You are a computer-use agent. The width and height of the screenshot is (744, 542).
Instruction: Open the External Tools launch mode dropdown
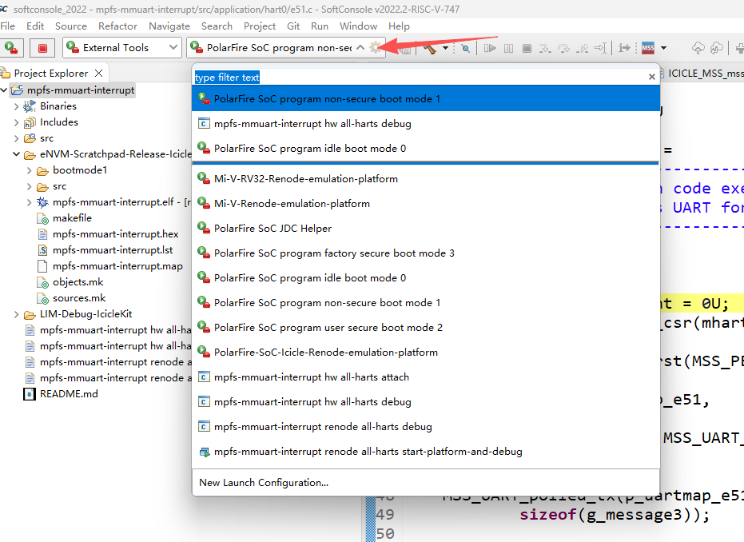coord(122,47)
